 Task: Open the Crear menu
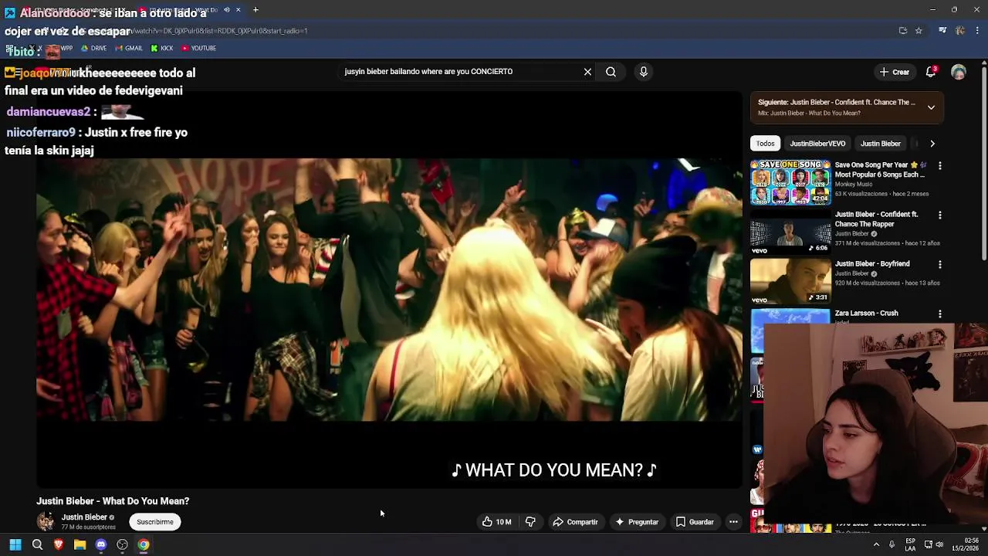point(894,72)
